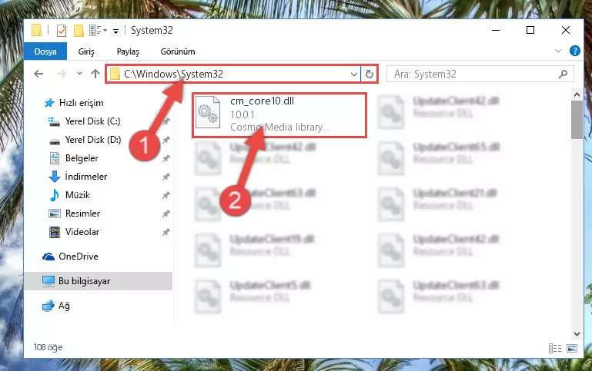This screenshot has height=371, width=592.
Task: Go back with the left arrow
Action: [x=38, y=74]
